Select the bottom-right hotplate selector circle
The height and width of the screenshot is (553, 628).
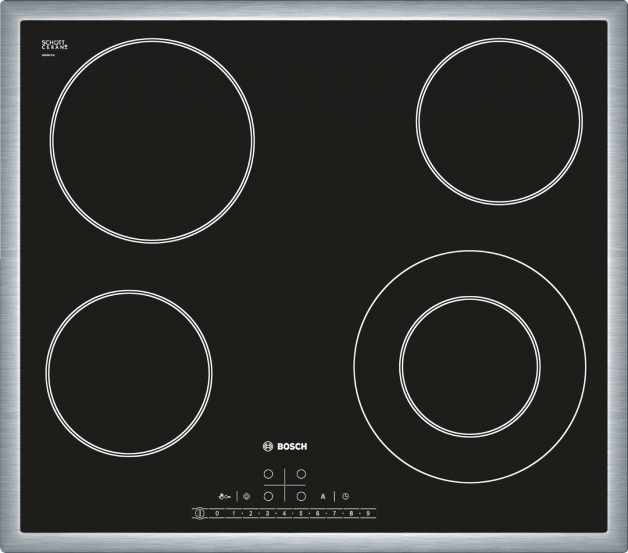[x=301, y=496]
